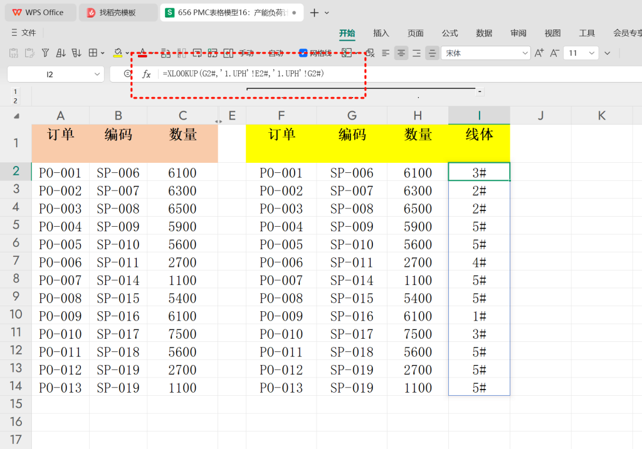This screenshot has height=449, width=642.
Task: Click outline level 2 button
Action: pyautogui.click(x=15, y=101)
